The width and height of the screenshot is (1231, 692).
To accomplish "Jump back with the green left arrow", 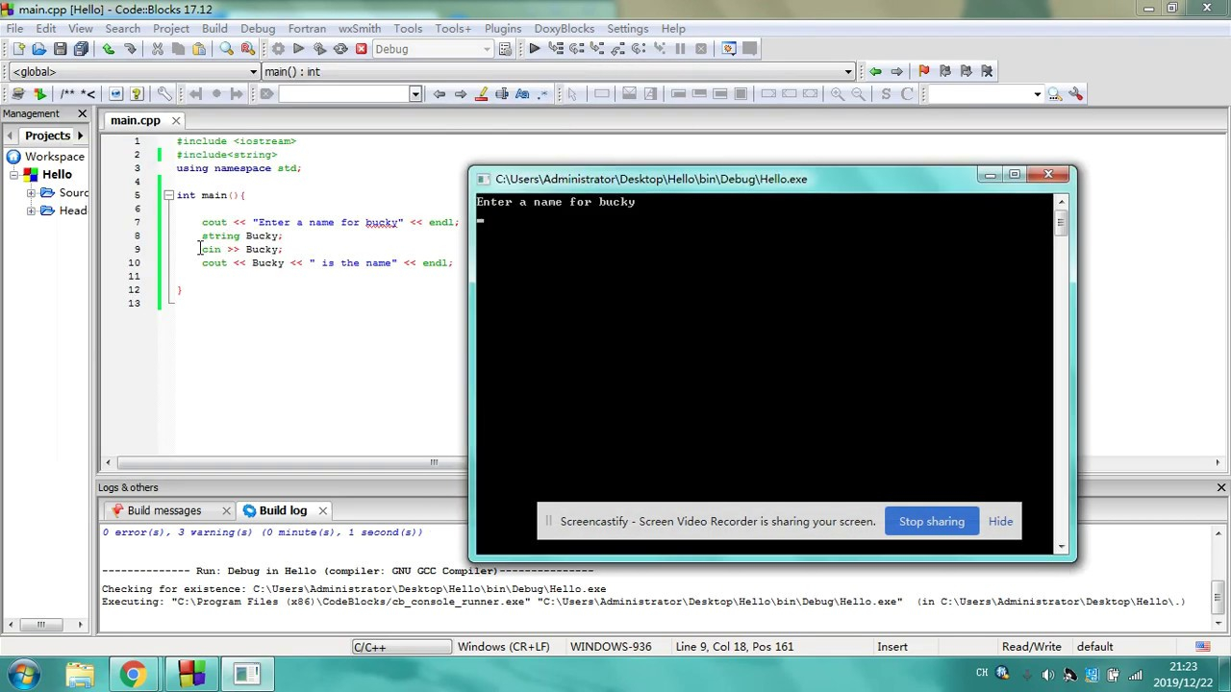I will click(875, 71).
